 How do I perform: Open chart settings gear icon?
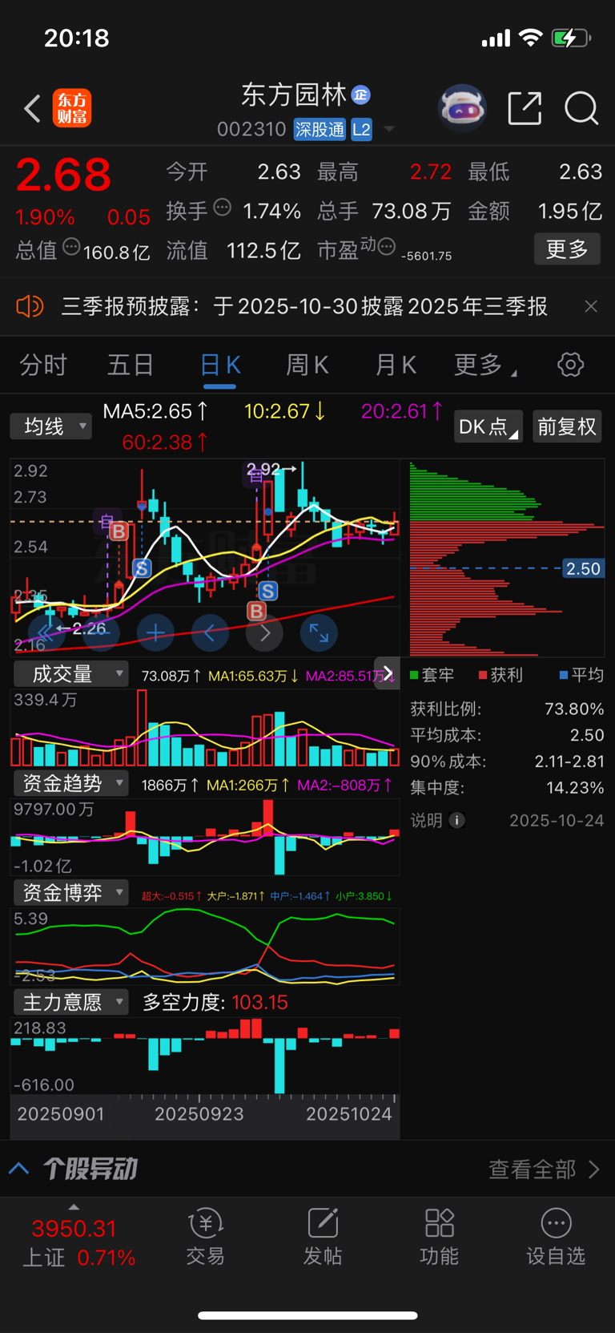570,365
